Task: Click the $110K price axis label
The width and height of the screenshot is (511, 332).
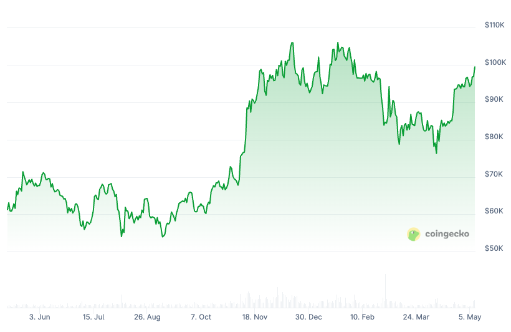Action: coord(495,25)
